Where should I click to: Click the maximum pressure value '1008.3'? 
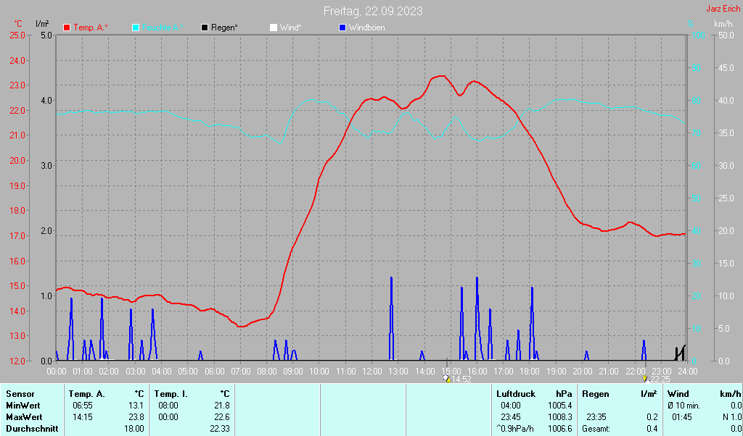pos(560,418)
